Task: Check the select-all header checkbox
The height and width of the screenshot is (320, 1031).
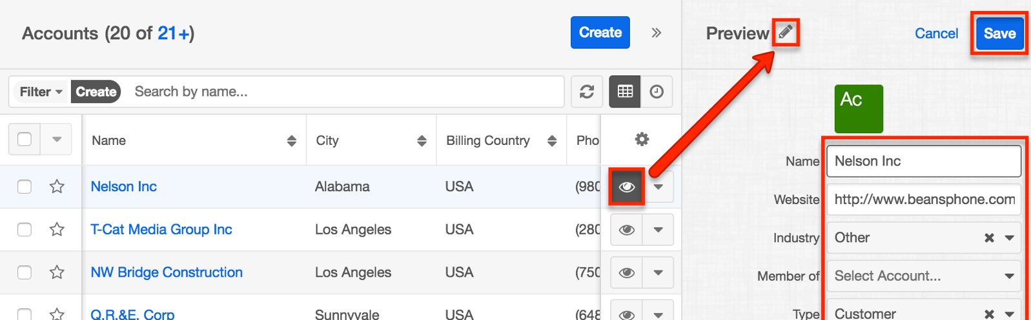Action: [x=25, y=139]
